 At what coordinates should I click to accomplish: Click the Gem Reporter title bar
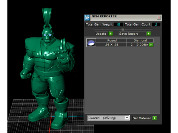click(123, 18)
